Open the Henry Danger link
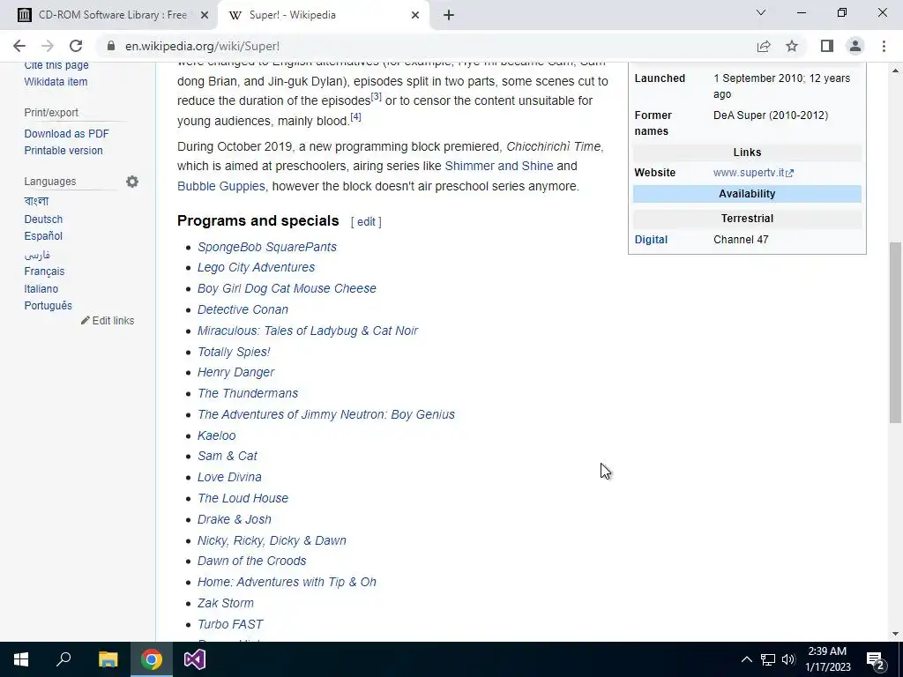This screenshot has height=677, width=903. (236, 373)
